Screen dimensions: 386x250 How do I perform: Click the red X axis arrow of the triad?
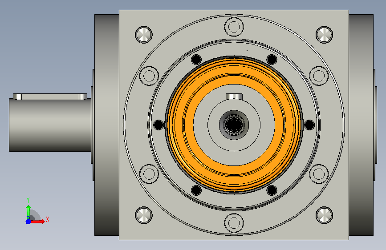click(x=38, y=222)
